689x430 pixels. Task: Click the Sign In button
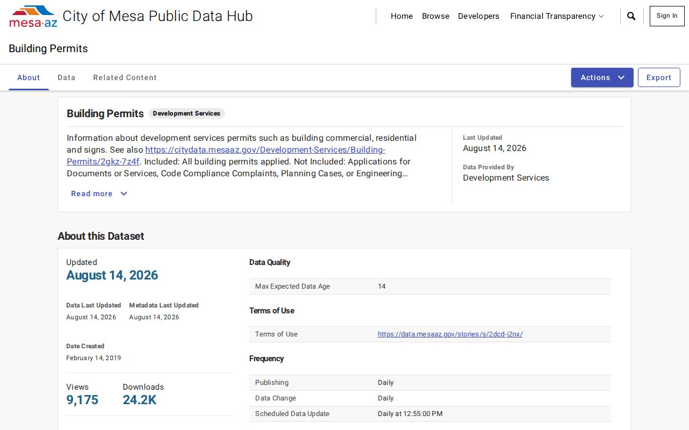pyautogui.click(x=667, y=16)
